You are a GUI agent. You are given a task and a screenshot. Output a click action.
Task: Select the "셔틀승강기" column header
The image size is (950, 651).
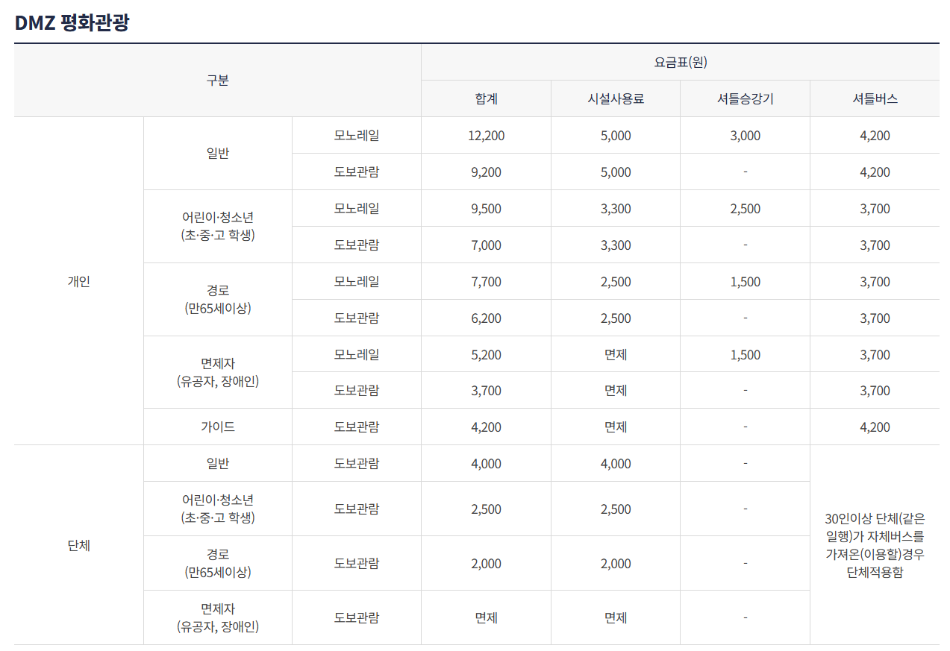click(x=745, y=98)
